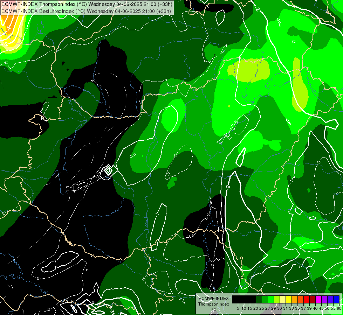Click the legend scale value 33
This screenshot has height=315, width=343.
[x=291, y=308]
